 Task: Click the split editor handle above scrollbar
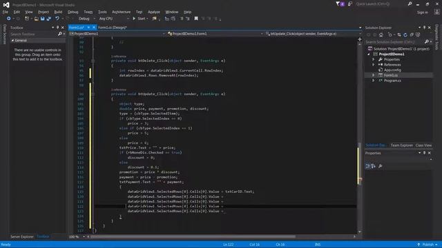tap(360, 39)
